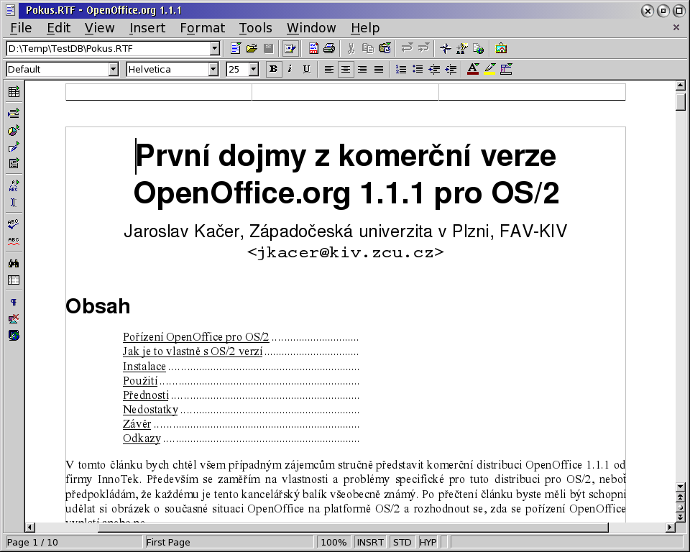Follow the Odkazy contents link
Screen dimensions: 690x552
(142, 438)
